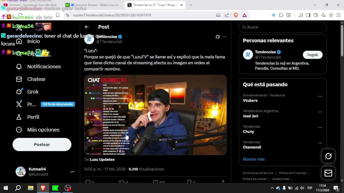Click the address bar URL
The width and height of the screenshot is (344, 193).
(112, 15)
